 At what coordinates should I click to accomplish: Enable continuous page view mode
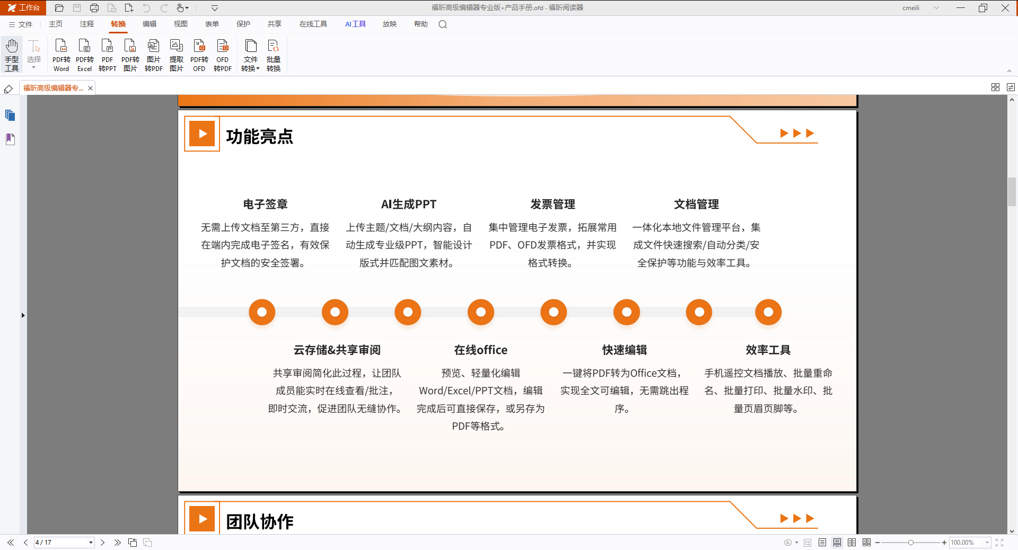pyautogui.click(x=837, y=543)
